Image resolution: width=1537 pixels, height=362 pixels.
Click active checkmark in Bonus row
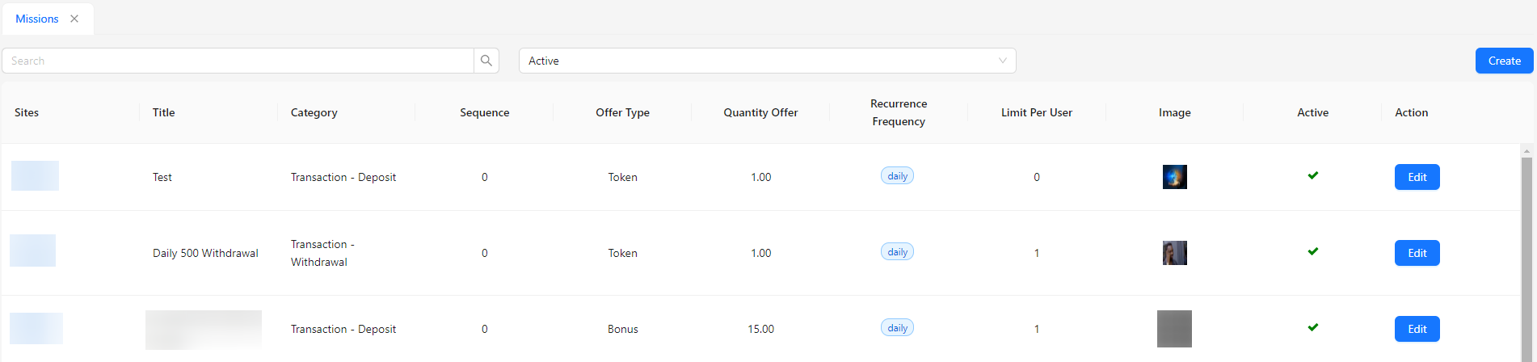point(1312,327)
